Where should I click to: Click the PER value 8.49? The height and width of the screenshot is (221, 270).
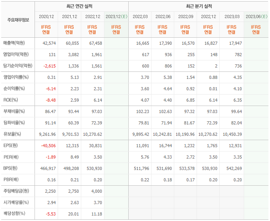(75, 157)
